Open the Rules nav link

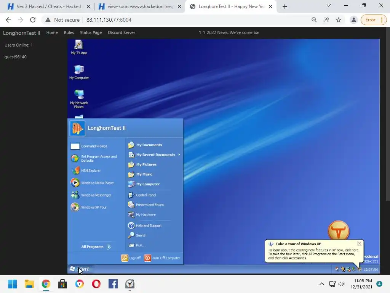pos(69,33)
